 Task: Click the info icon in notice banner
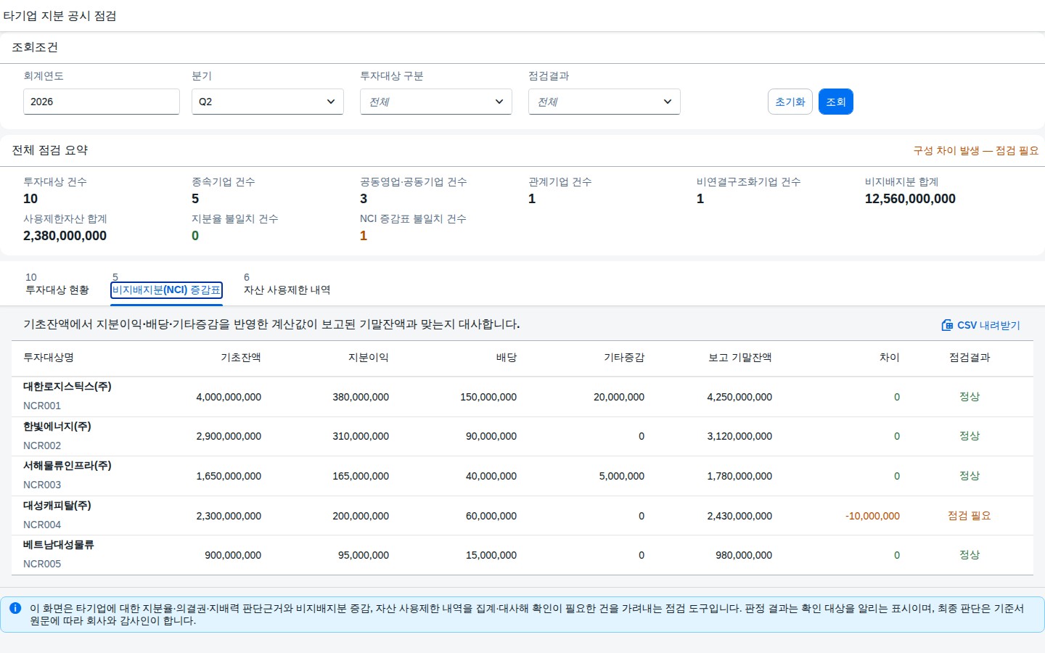(x=15, y=608)
